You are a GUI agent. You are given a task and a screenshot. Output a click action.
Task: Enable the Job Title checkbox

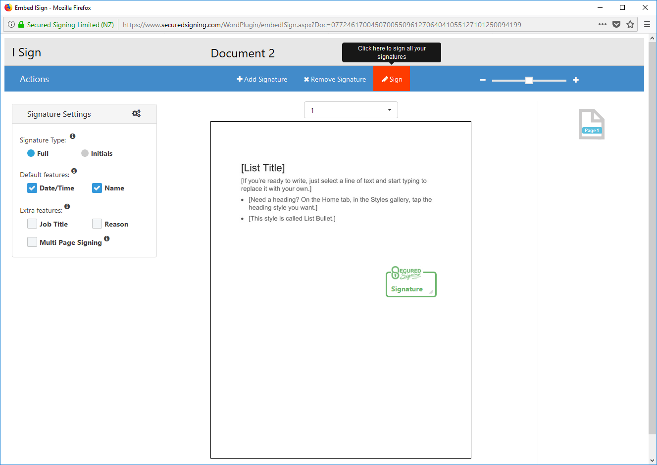(32, 224)
